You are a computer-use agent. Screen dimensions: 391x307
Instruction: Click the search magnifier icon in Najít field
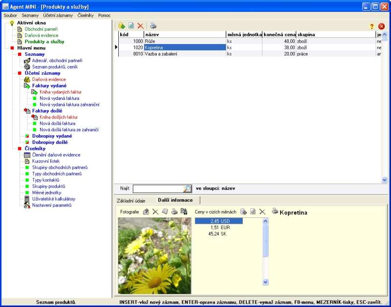coord(187,189)
